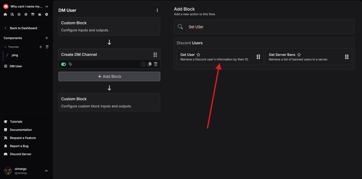Expand the bot name dropdown chevron
Screen dimensions: 362x179
click(47, 7)
